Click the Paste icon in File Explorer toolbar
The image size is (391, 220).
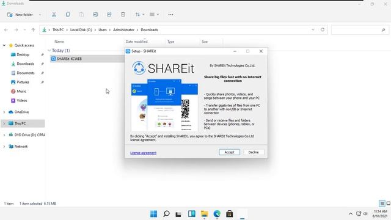(x=81, y=15)
